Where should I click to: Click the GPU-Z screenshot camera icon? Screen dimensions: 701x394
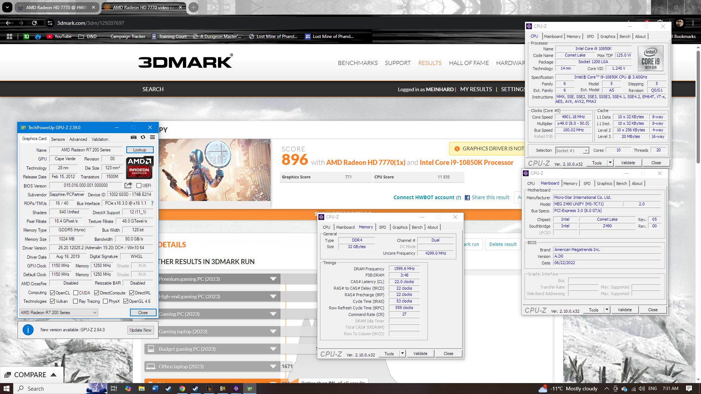coord(134,137)
